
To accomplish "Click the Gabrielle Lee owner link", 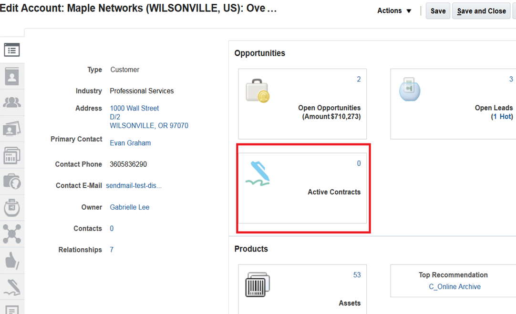I will click(x=130, y=207).
